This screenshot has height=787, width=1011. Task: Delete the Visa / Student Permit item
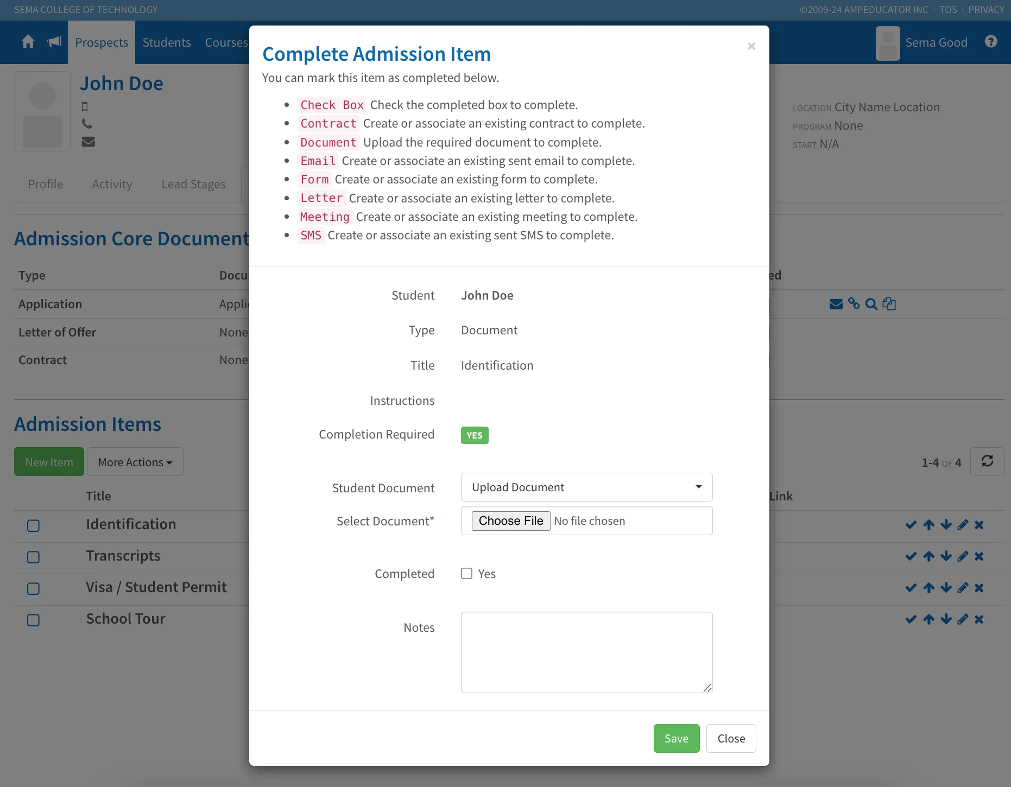coord(979,588)
